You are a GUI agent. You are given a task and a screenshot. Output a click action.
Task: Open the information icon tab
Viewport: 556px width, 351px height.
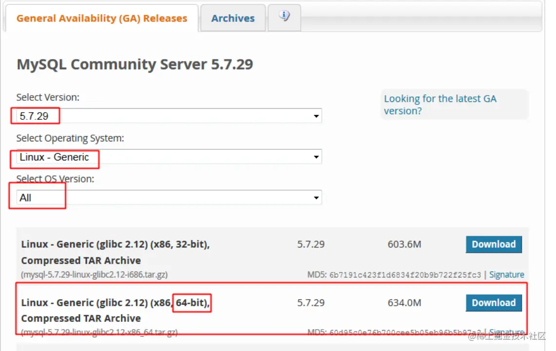coord(285,17)
